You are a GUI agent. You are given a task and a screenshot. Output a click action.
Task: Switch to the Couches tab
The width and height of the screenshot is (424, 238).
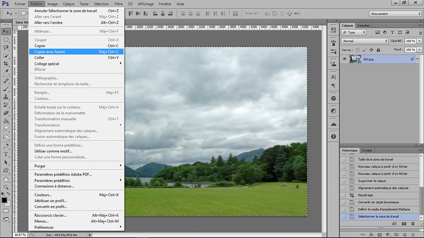[x=363, y=26]
